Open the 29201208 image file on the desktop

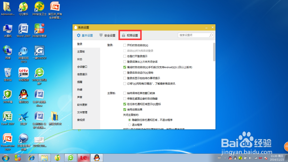39,142
